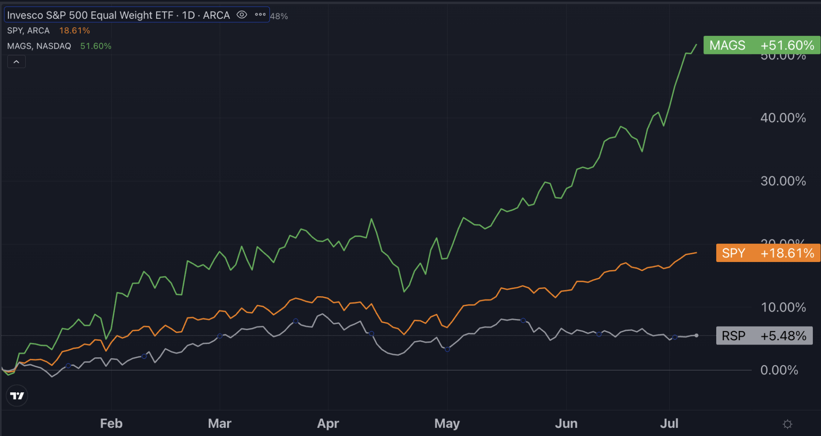The image size is (821, 436).
Task: Click the May label on time axis
Action: (447, 423)
